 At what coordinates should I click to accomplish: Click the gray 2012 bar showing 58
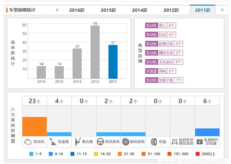pyautogui.click(x=95, y=52)
